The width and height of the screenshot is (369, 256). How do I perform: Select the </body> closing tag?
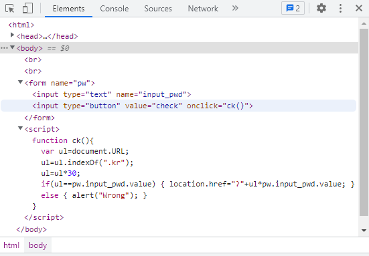[x=31, y=229]
